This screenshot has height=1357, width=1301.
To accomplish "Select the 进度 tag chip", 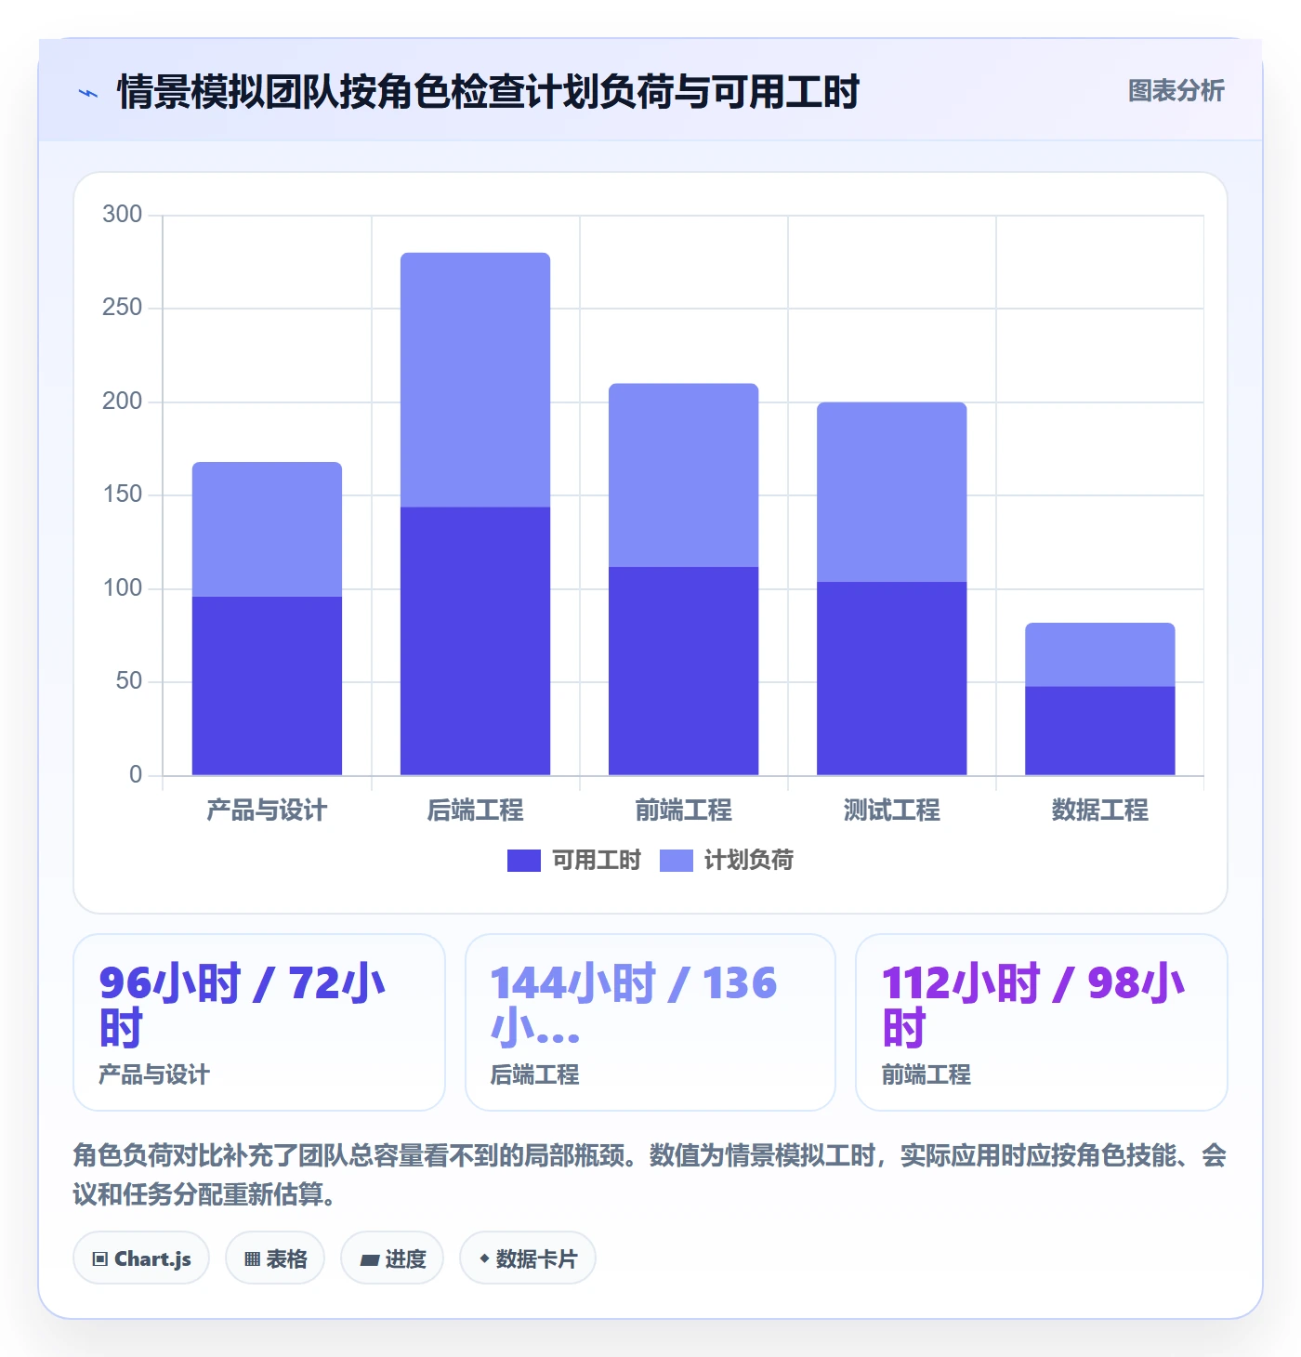I will (x=392, y=1258).
